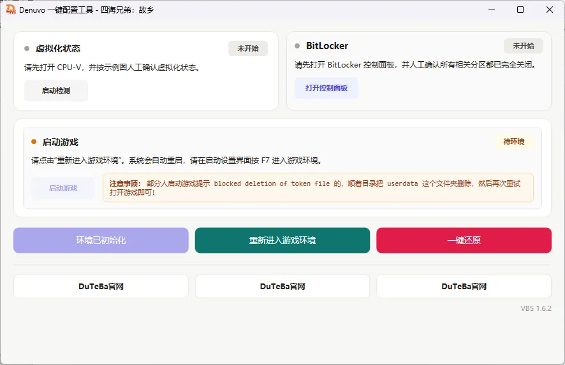Click orange status dot beside 启动游戏

click(34, 141)
